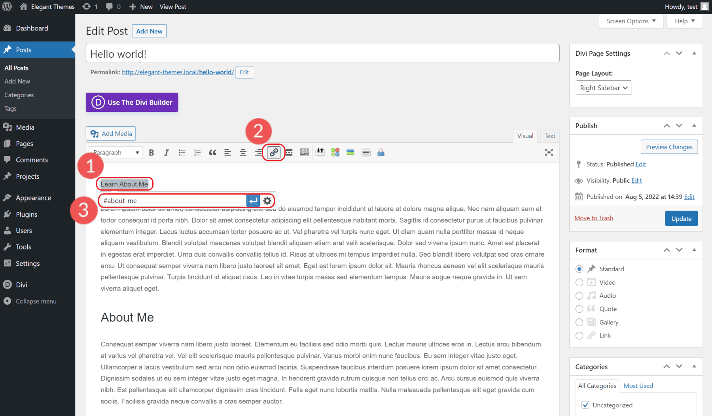Open link settings via the gear icon

coord(268,200)
